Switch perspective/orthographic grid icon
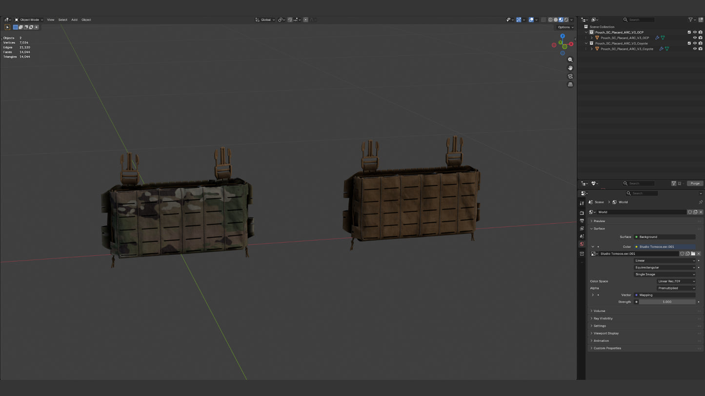 click(570, 85)
